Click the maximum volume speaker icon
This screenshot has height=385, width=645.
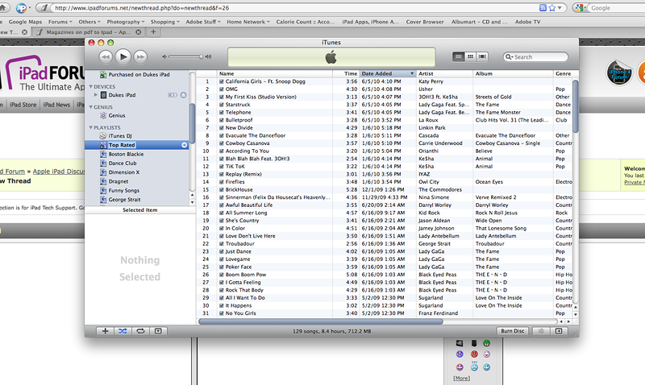point(209,56)
